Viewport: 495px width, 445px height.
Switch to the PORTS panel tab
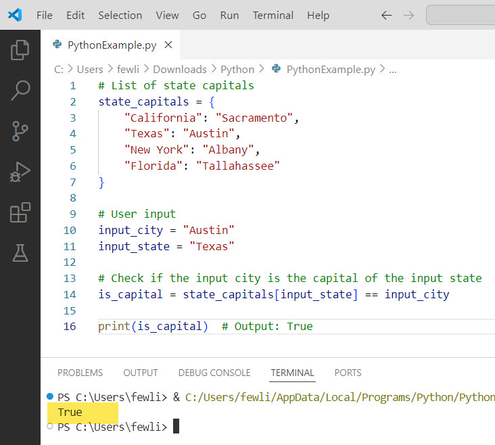pos(348,373)
